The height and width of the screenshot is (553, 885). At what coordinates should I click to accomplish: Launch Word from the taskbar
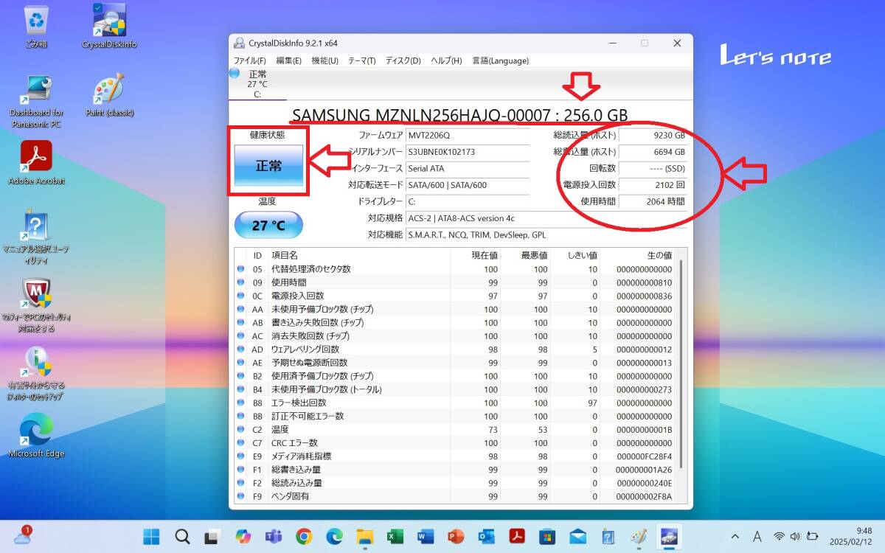[x=426, y=537]
